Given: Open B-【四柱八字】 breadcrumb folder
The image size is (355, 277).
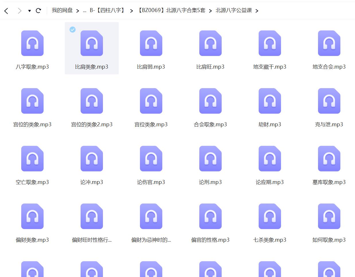Looking at the screenshot, I should [x=108, y=10].
